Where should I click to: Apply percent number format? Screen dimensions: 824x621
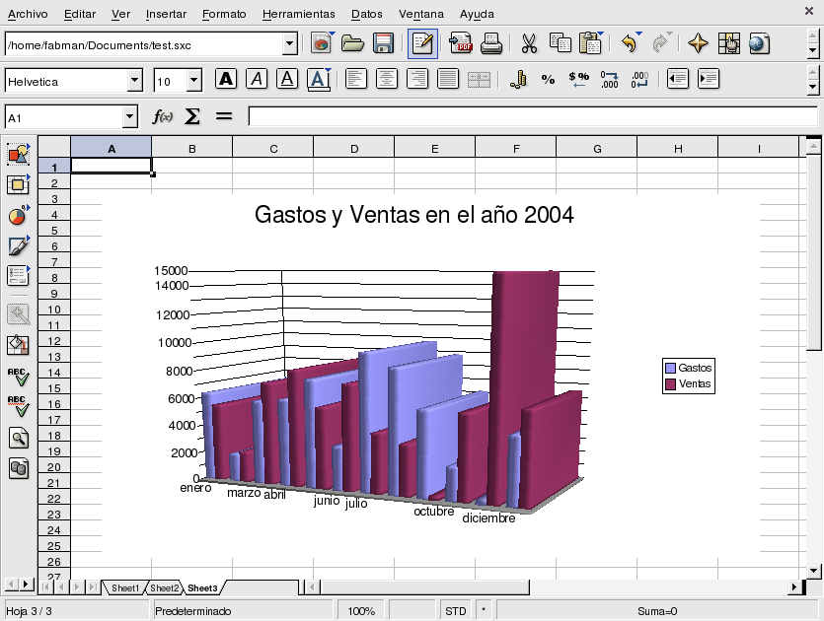coord(548,79)
